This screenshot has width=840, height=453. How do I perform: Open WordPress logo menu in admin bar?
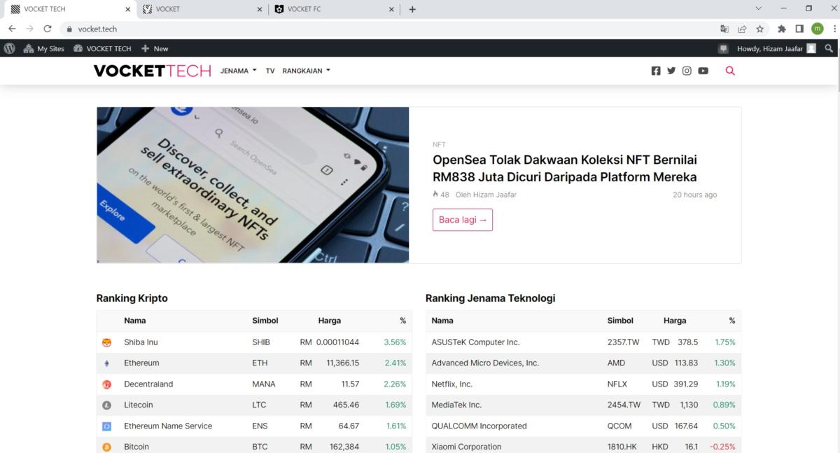(x=10, y=48)
